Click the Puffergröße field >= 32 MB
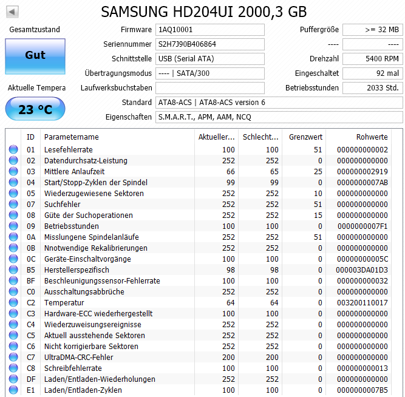 coord(373,30)
